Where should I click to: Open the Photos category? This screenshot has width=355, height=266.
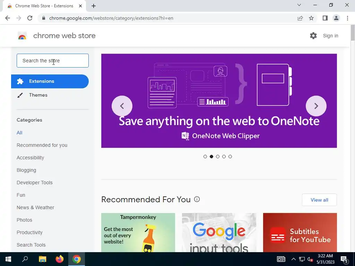click(x=25, y=220)
